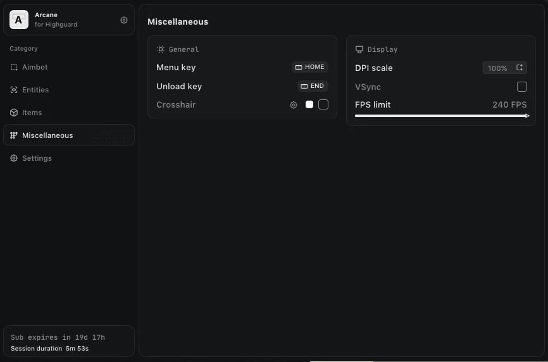
Task: Click the DPI scale 100% field
Action: (505, 68)
